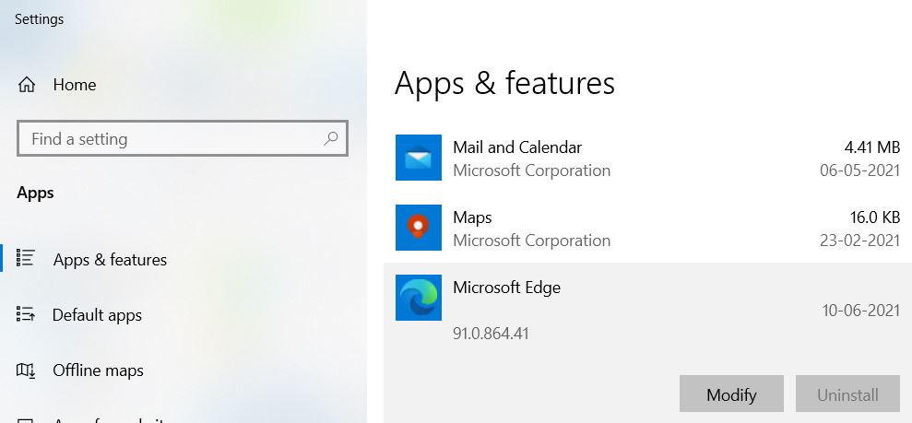912x423 pixels.
Task: Click the Maps app icon
Action: [x=419, y=228]
